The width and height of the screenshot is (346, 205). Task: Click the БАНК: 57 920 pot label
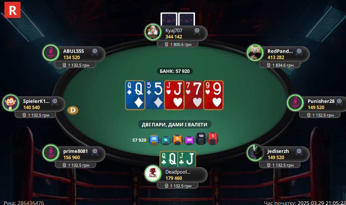point(175,71)
